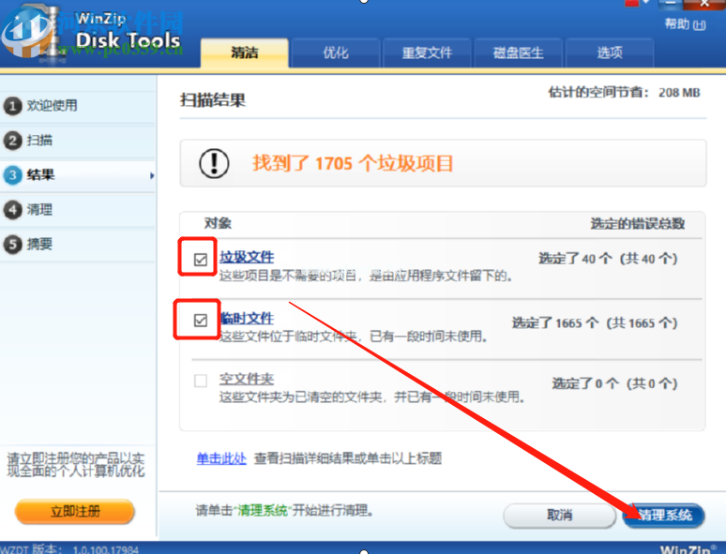Click the orange 立即注册 button
The height and width of the screenshot is (554, 726).
tap(75, 512)
